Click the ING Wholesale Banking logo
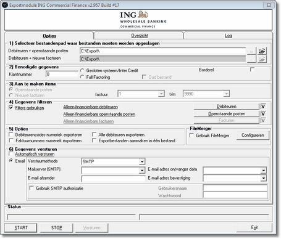281x239 pixels. click(143, 20)
